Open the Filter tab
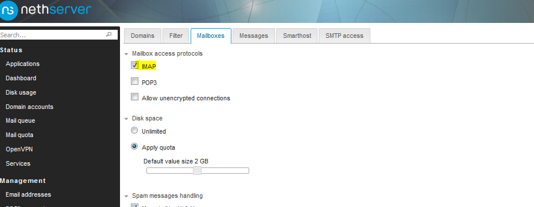 pyautogui.click(x=176, y=36)
